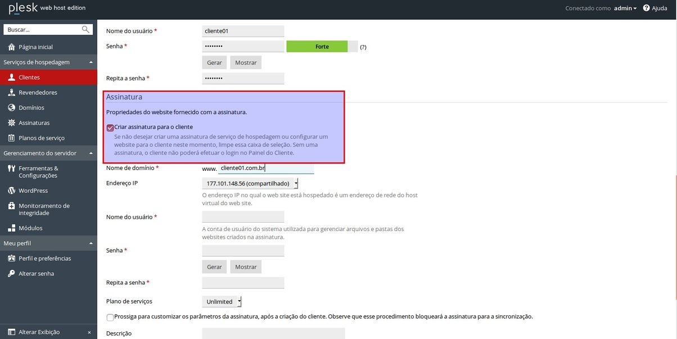
Task: Click the Nome de domínio input field
Action: [266, 168]
